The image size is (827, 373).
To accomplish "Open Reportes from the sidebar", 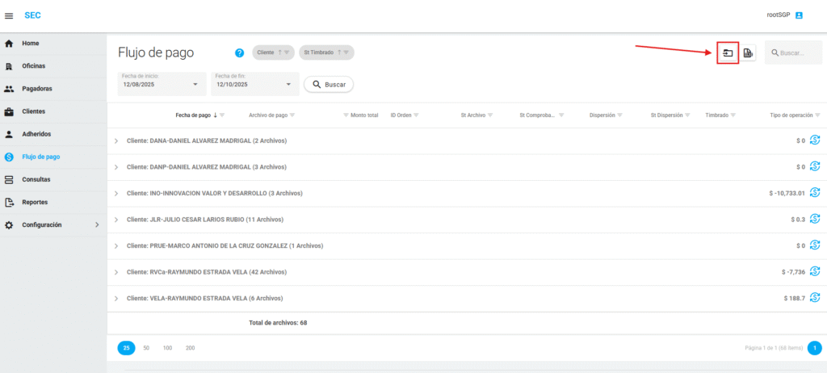I will pos(35,202).
